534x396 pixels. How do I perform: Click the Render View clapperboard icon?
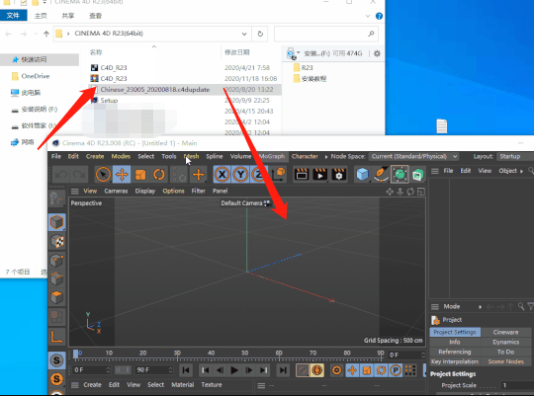pos(302,175)
